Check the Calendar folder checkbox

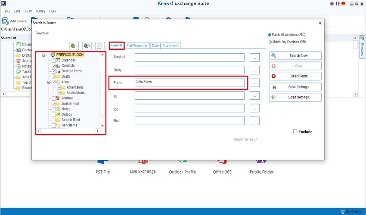point(54,60)
